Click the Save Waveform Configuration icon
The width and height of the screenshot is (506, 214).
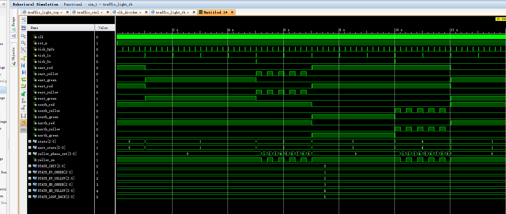click(23, 28)
